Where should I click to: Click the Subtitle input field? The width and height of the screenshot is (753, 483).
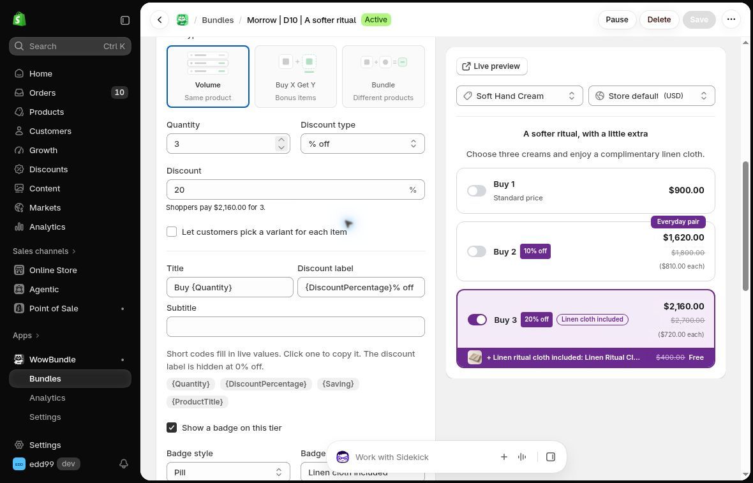click(295, 327)
